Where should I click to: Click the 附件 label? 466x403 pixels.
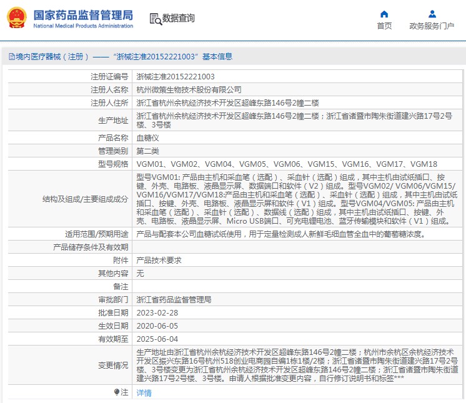point(121,261)
